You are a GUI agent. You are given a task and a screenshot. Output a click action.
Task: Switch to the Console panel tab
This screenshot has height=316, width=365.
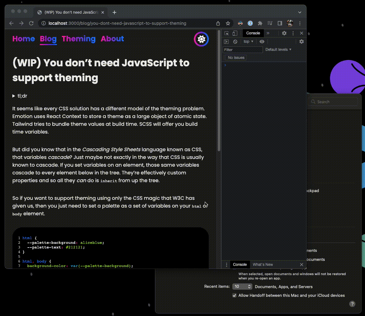point(253,33)
